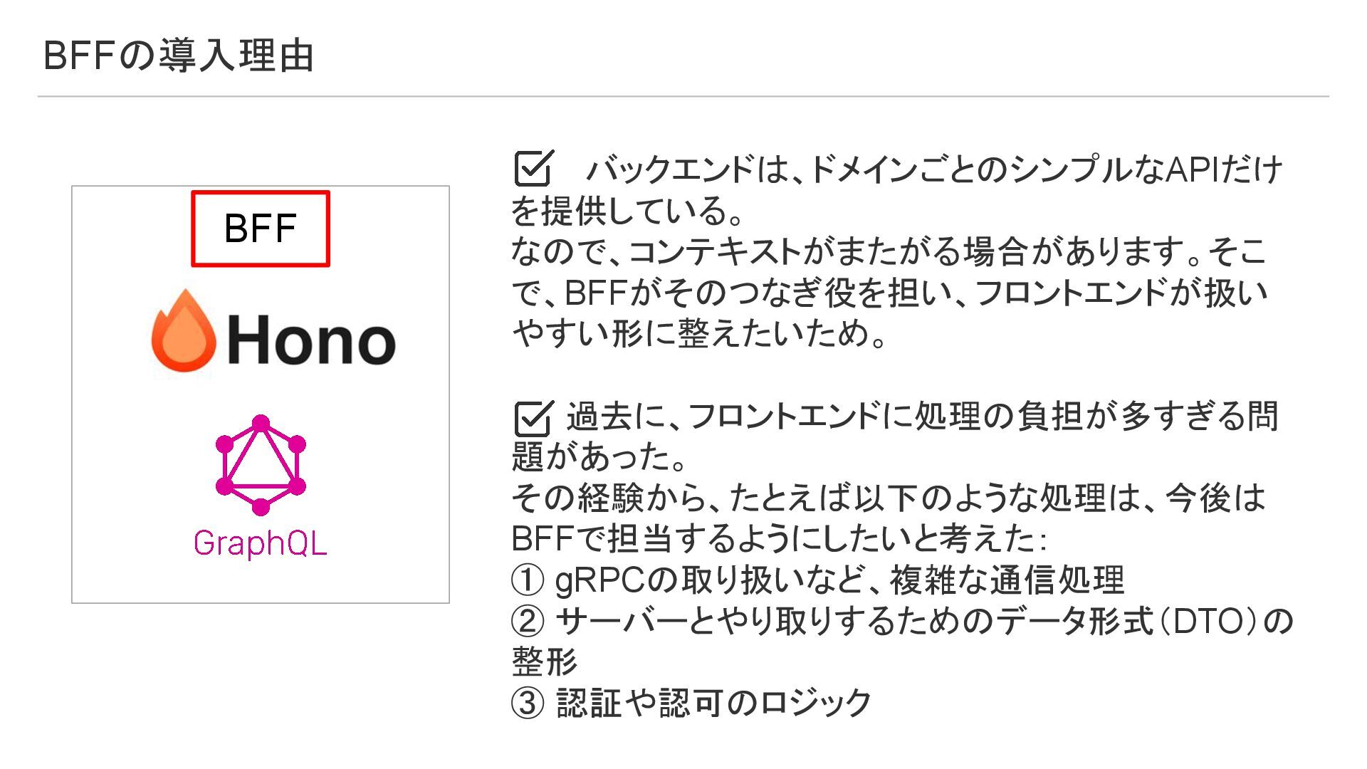Click the slide title BFFの導入理由
This screenshot has width=1367, height=769.
coord(179,56)
